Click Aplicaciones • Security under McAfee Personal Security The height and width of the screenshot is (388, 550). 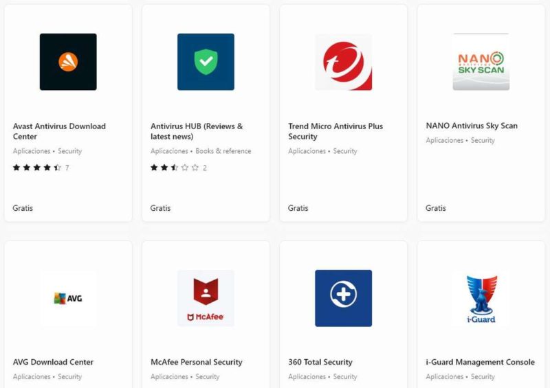pyautogui.click(x=185, y=377)
